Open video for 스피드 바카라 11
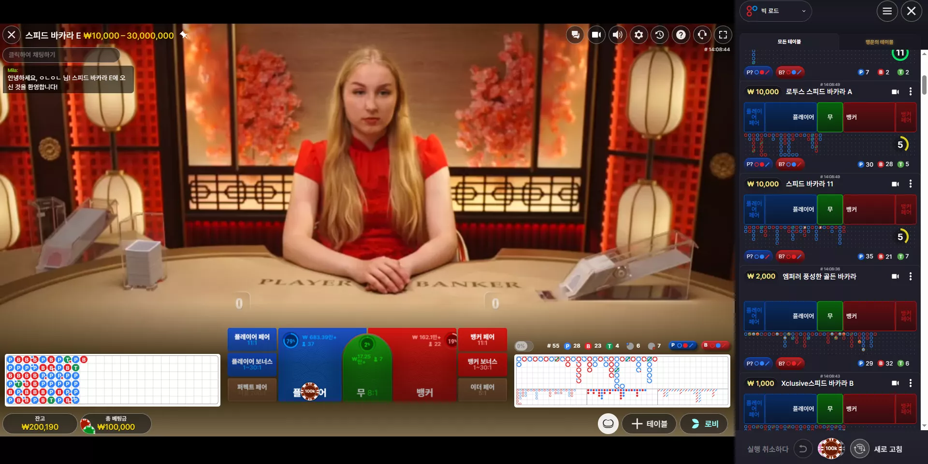928x464 pixels. pyautogui.click(x=895, y=184)
